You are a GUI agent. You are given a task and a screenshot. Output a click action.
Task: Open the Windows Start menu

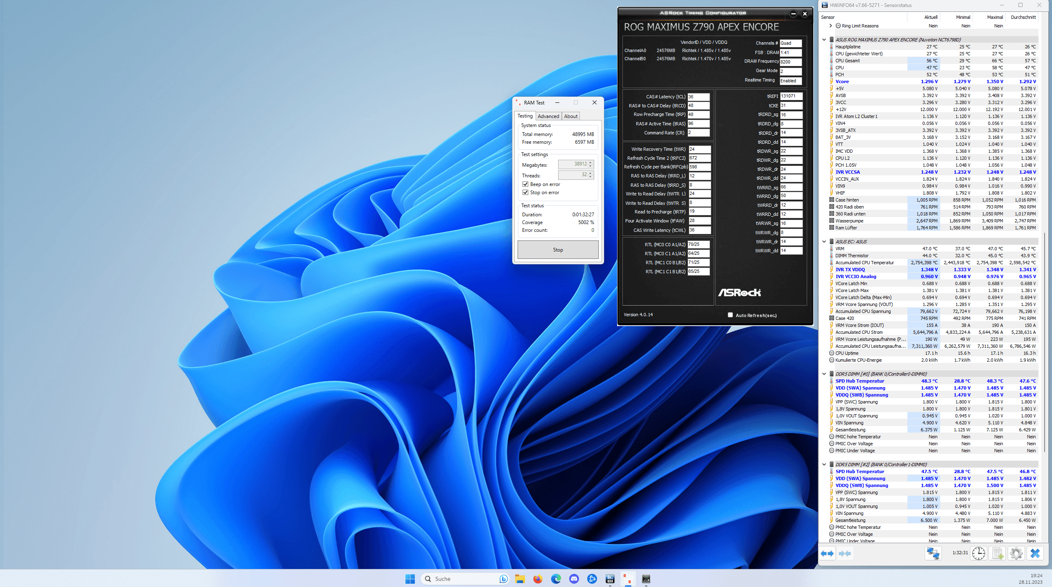410,578
